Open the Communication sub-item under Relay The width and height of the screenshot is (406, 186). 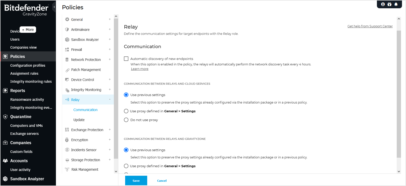coord(85,110)
